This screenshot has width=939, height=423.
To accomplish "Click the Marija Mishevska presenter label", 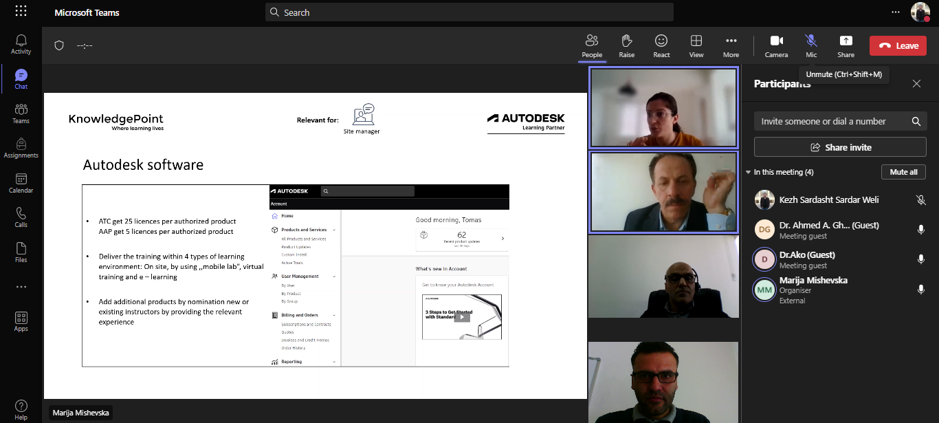I will tap(81, 413).
